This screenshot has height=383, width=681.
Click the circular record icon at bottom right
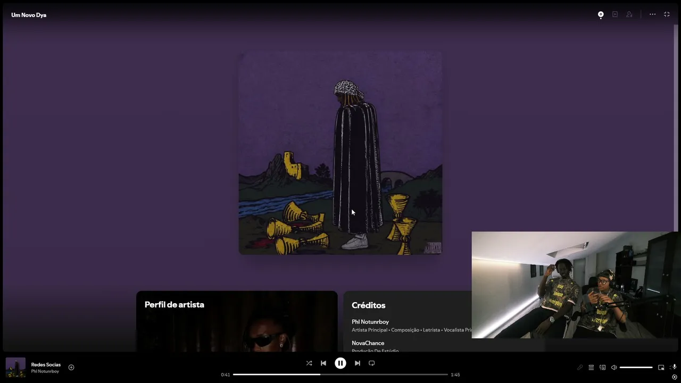tap(675, 377)
